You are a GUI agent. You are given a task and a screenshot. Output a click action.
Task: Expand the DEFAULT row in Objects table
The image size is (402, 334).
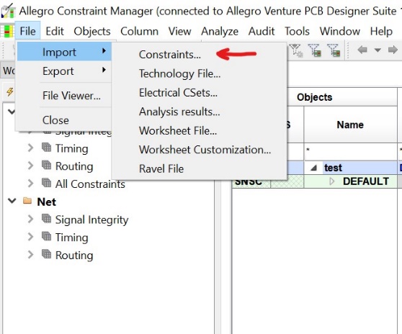pyautogui.click(x=332, y=181)
